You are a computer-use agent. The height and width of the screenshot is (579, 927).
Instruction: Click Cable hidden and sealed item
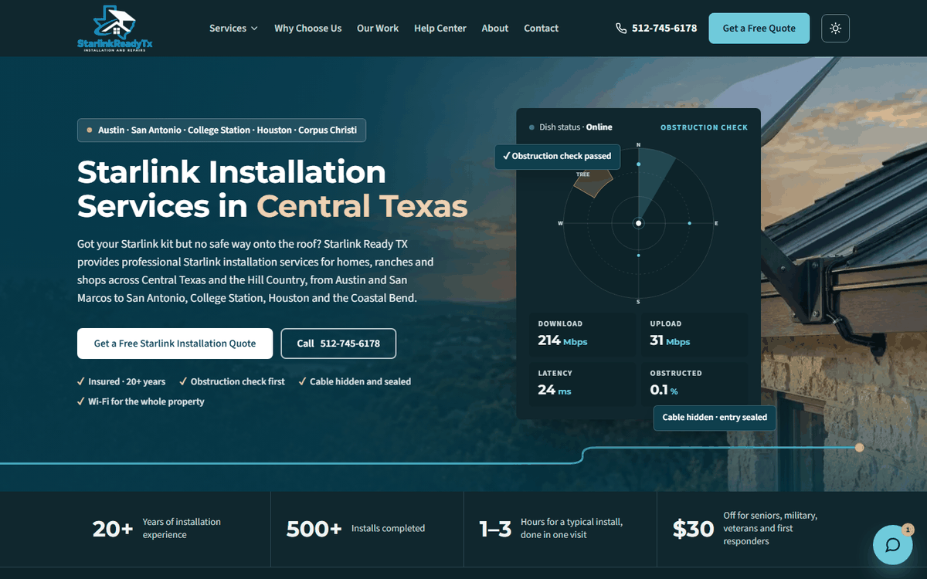(355, 381)
